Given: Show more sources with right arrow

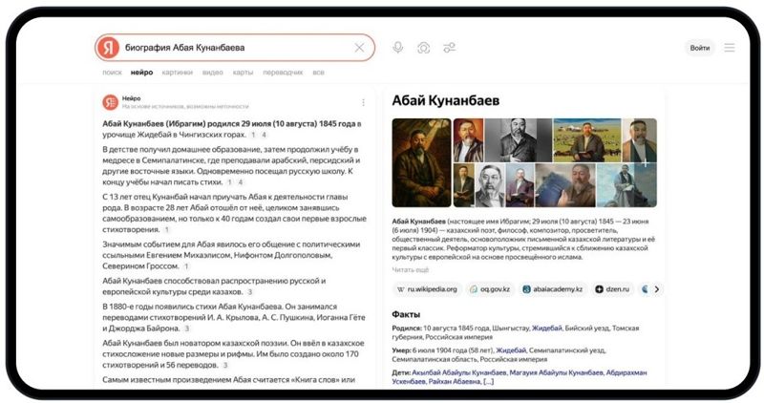Looking at the screenshot, I should click(656, 289).
